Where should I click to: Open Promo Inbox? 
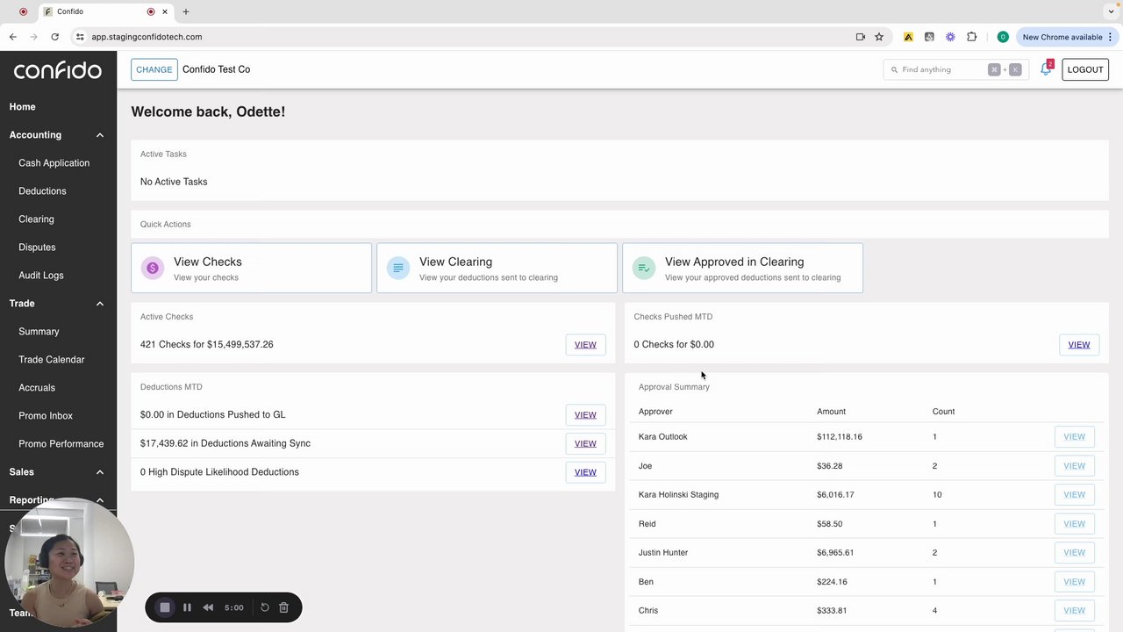[46, 416]
